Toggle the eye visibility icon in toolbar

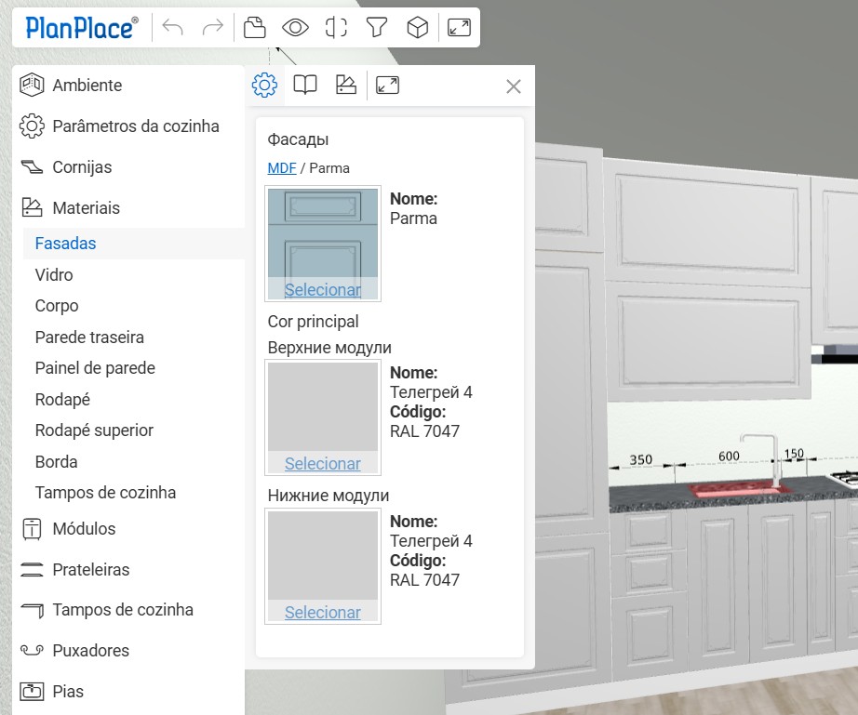(295, 28)
